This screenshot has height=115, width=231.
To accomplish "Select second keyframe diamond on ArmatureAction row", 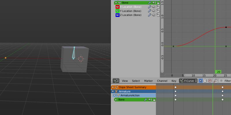I will 222,96.
